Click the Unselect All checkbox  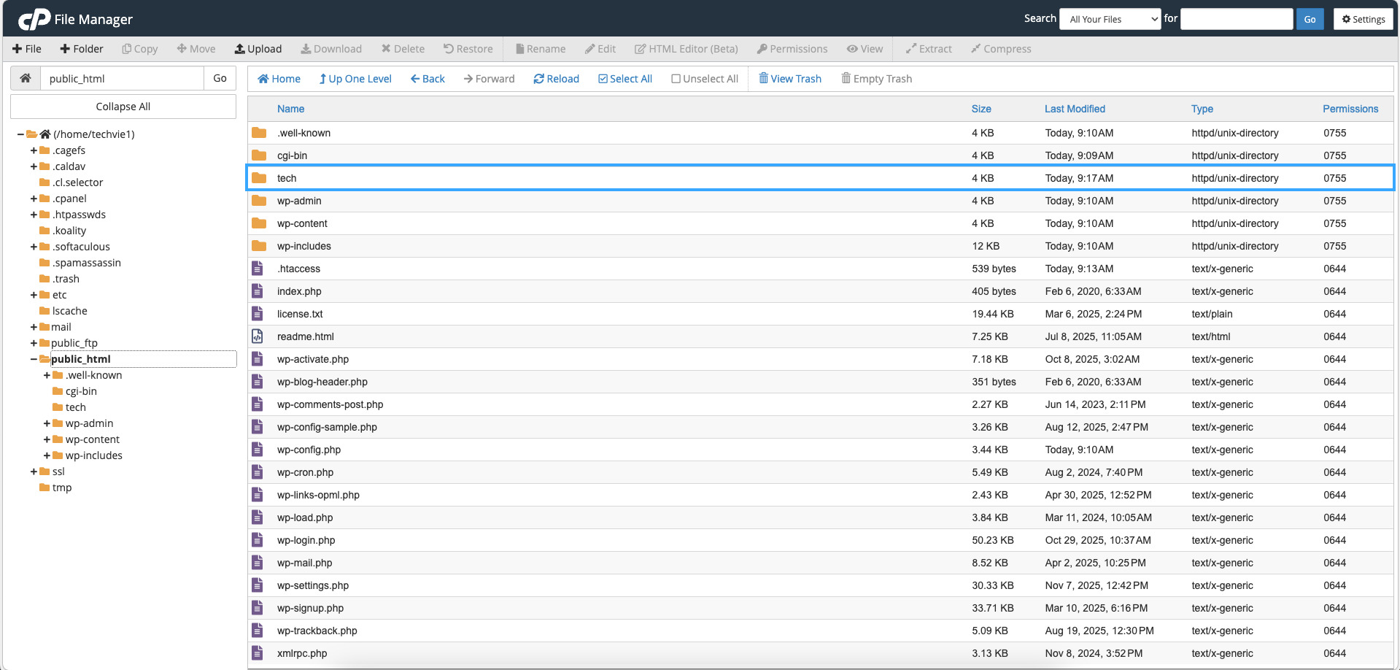(x=676, y=79)
